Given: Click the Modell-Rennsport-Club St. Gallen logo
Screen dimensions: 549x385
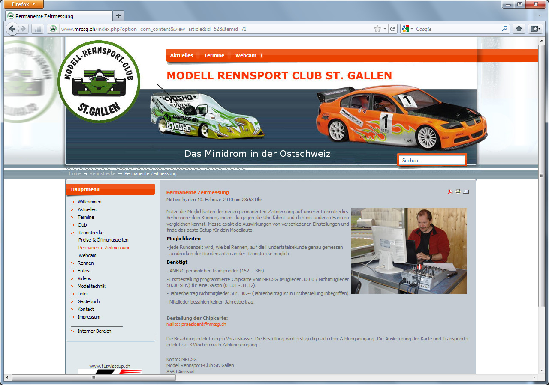Looking at the screenshot, I should click(x=99, y=81).
